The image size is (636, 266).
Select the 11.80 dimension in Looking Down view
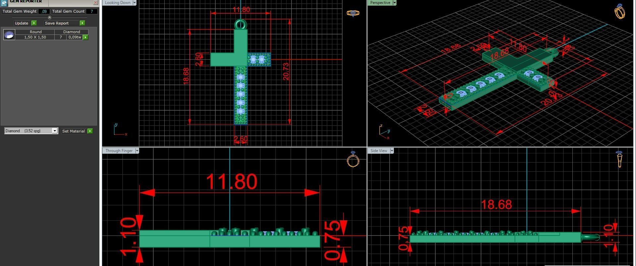[241, 10]
